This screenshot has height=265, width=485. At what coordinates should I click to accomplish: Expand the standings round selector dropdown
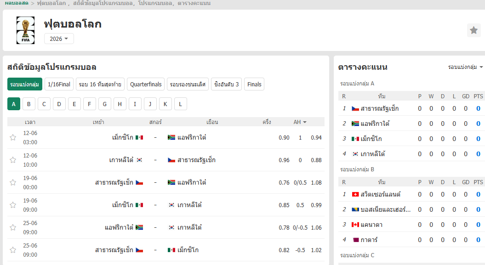point(465,67)
